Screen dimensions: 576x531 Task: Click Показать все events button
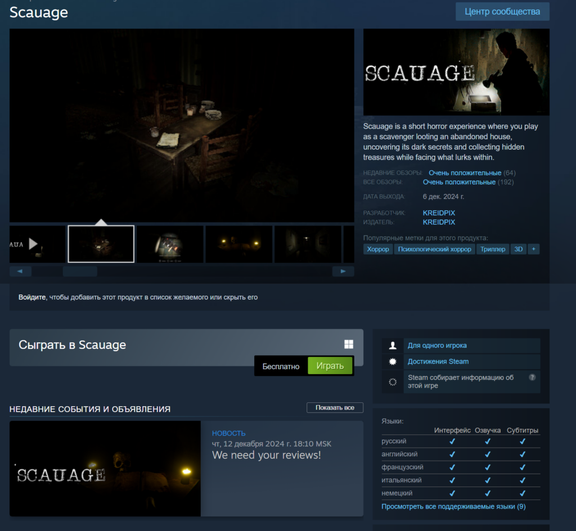tap(335, 408)
